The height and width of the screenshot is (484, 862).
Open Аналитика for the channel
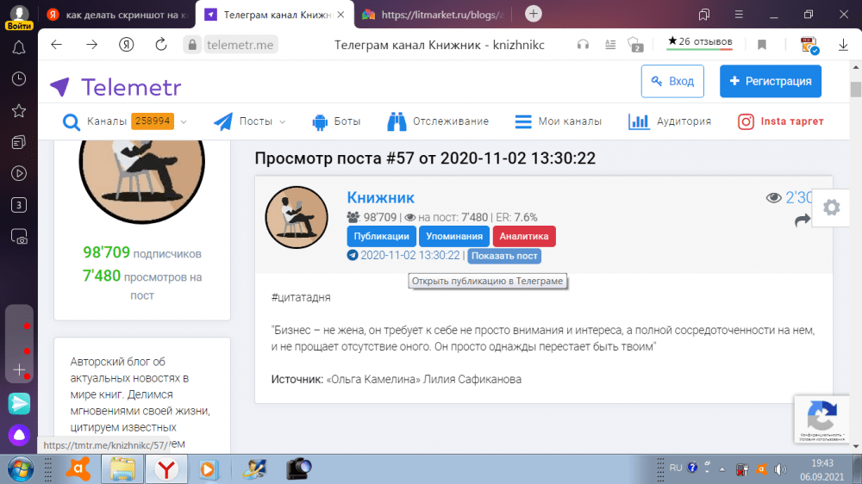tap(524, 236)
